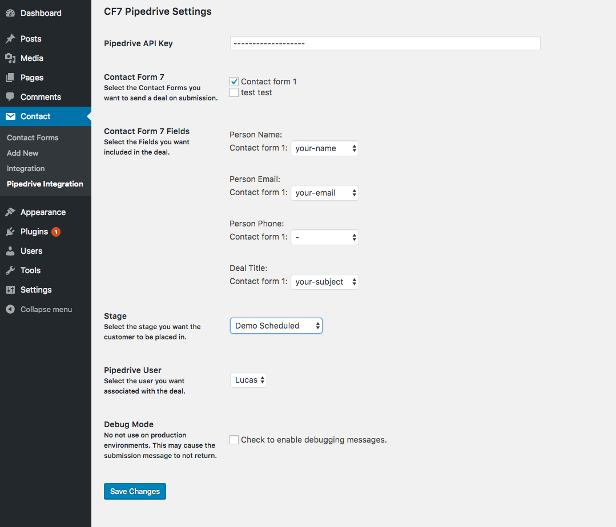Click the Person Name: label
616x527 pixels.
pyautogui.click(x=256, y=135)
